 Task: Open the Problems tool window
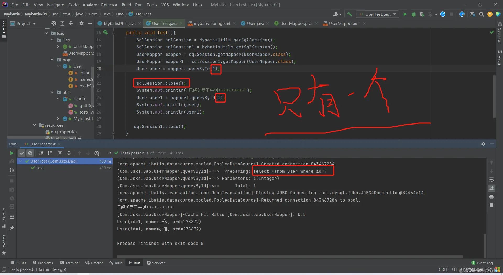(43, 263)
